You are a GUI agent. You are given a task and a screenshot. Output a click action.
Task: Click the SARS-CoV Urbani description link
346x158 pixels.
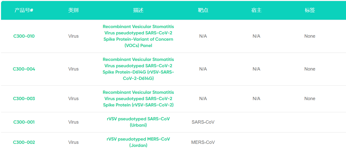(x=138, y=122)
